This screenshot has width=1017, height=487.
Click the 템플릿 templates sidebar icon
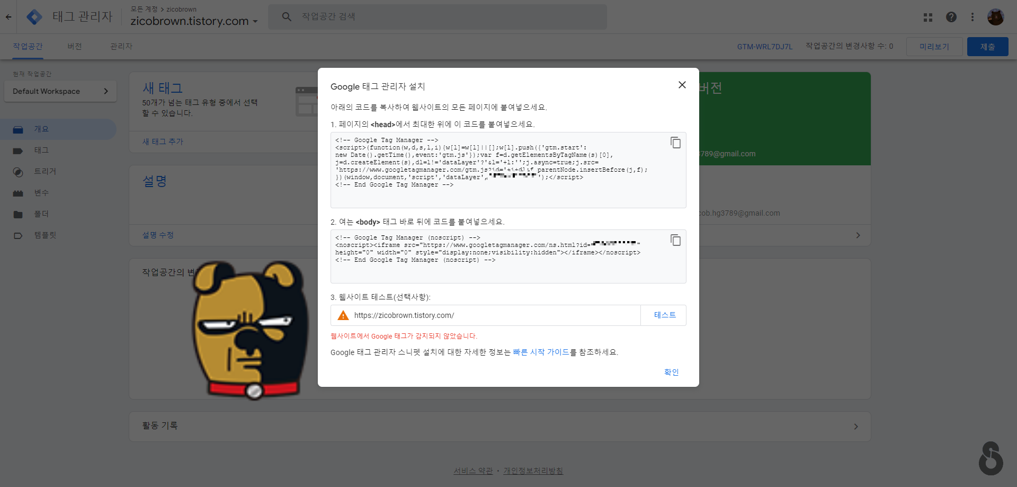18,235
